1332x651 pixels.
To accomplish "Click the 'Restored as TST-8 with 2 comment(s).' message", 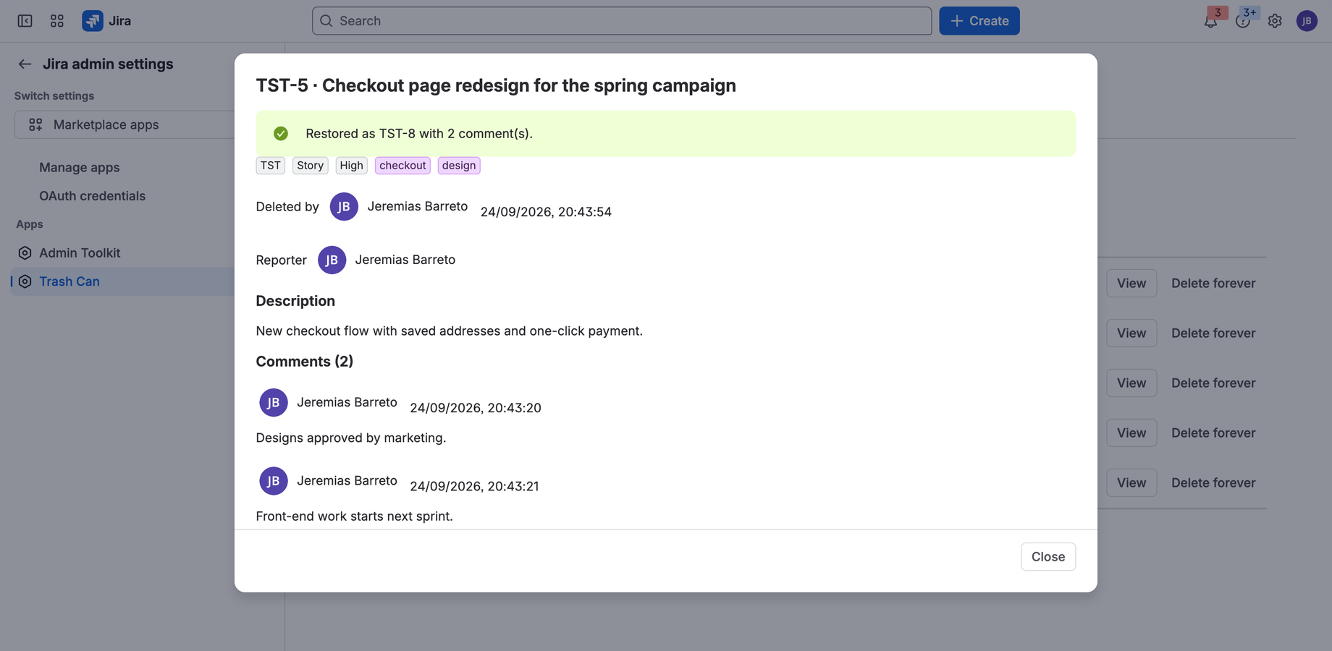I will [418, 134].
